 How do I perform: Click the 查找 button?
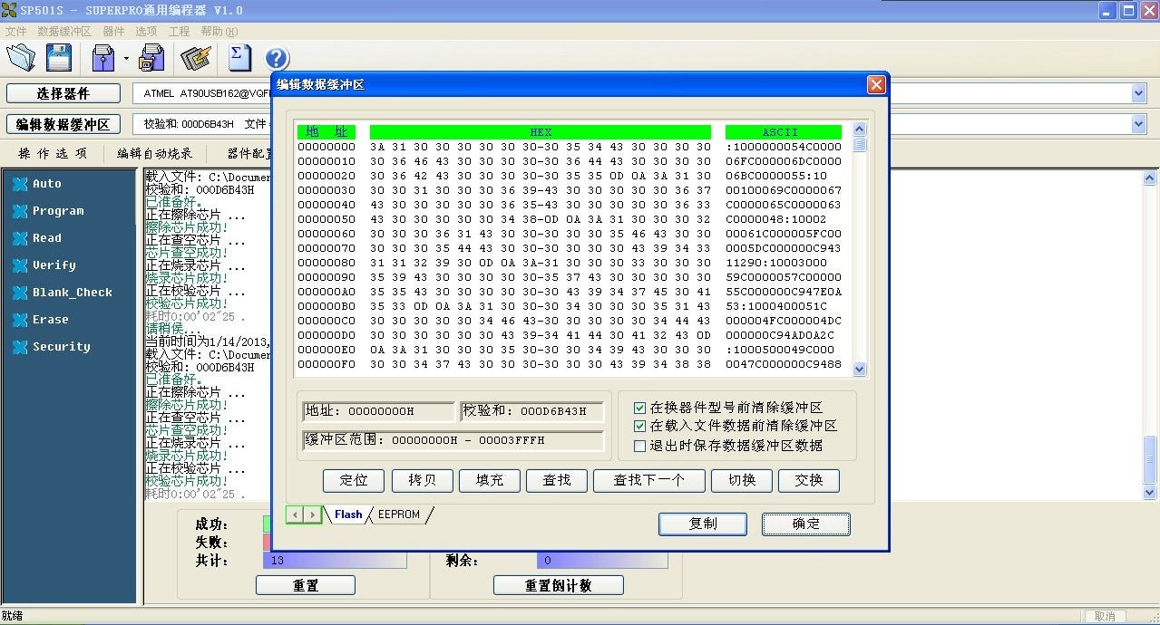557,480
